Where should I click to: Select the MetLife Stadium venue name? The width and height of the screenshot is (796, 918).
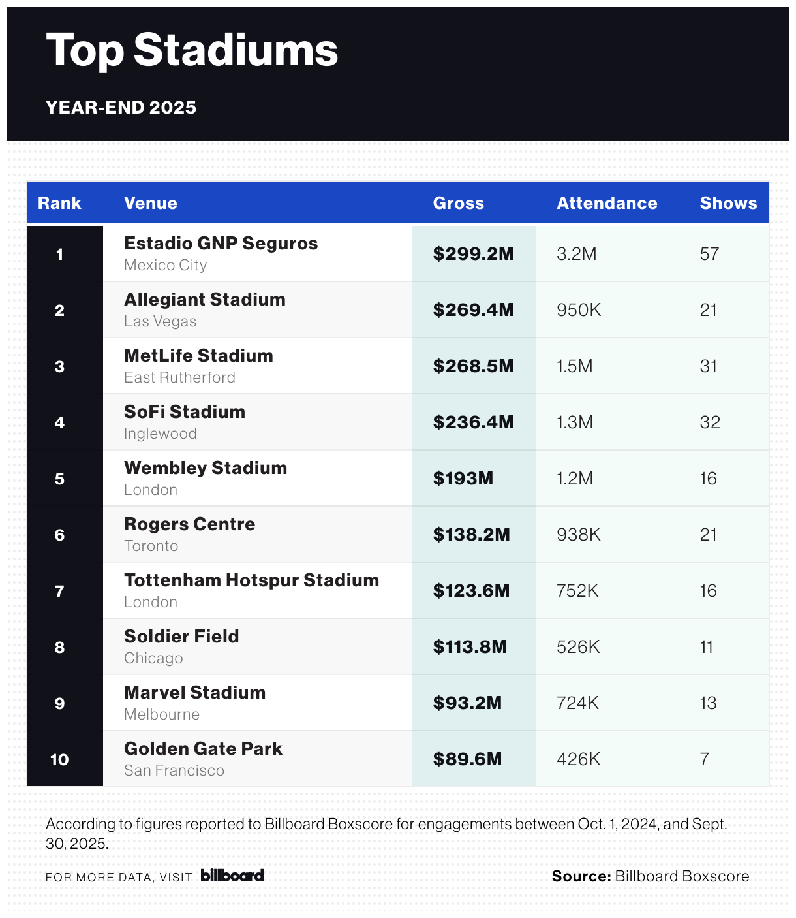[198, 356]
